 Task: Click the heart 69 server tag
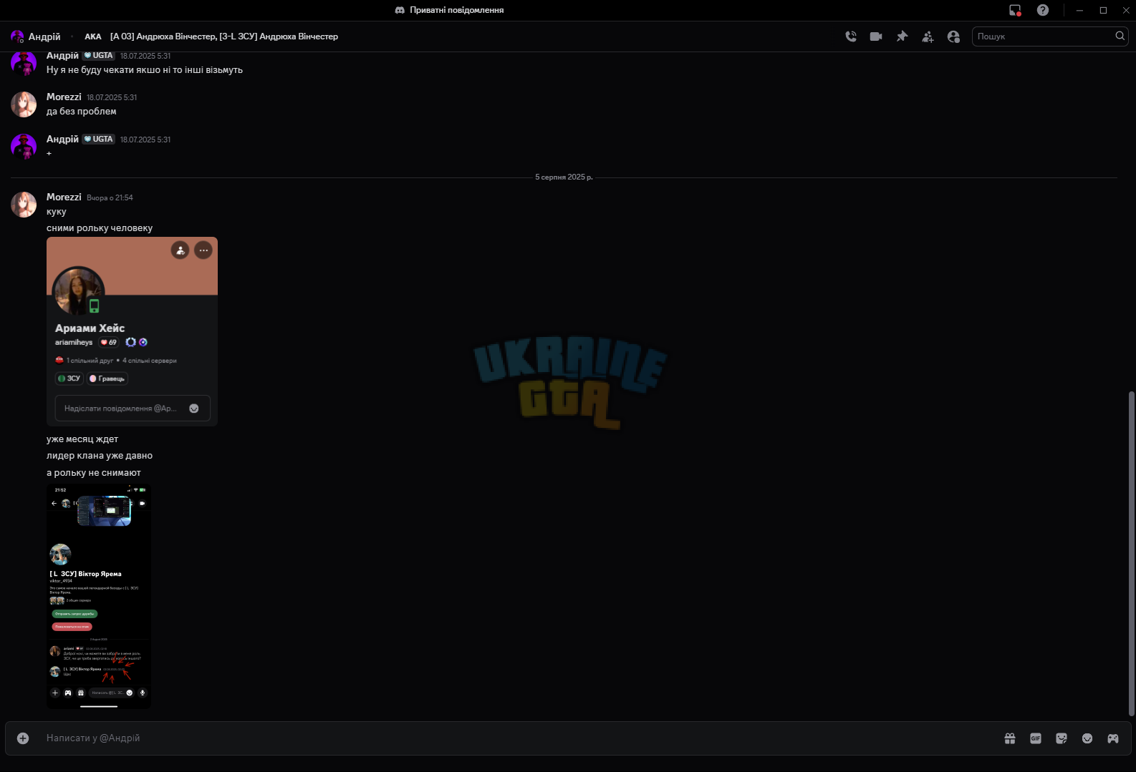click(109, 342)
